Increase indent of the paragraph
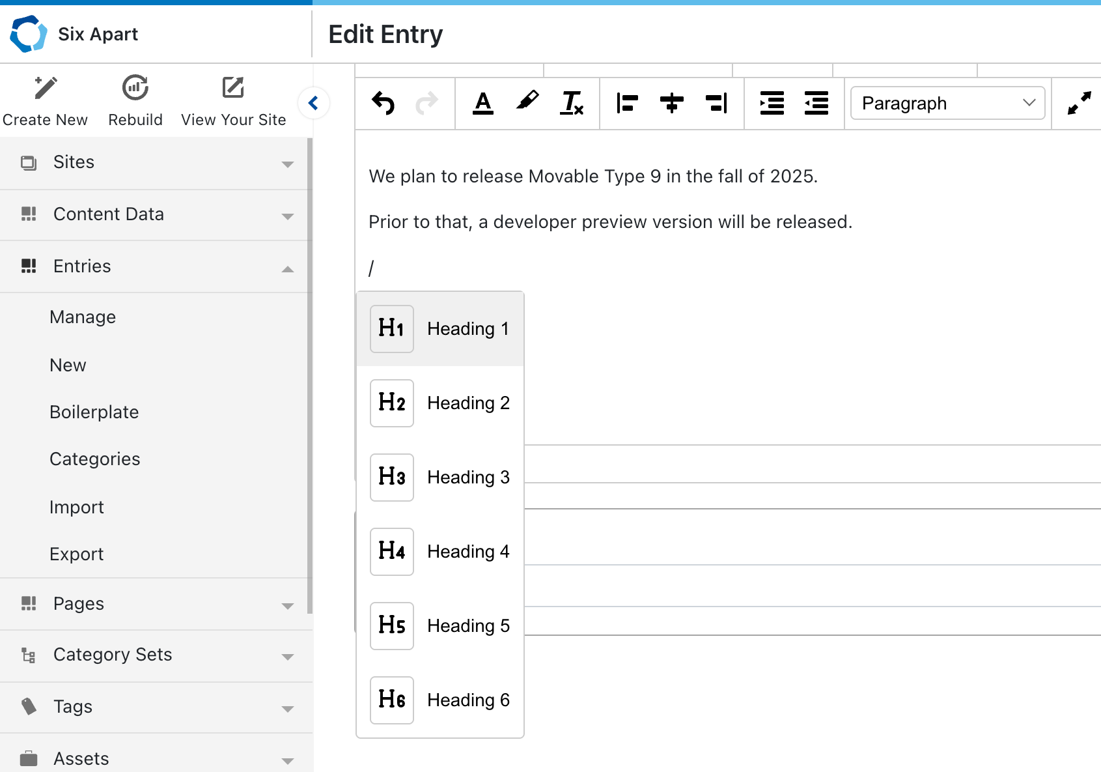The width and height of the screenshot is (1101, 772). coord(772,103)
